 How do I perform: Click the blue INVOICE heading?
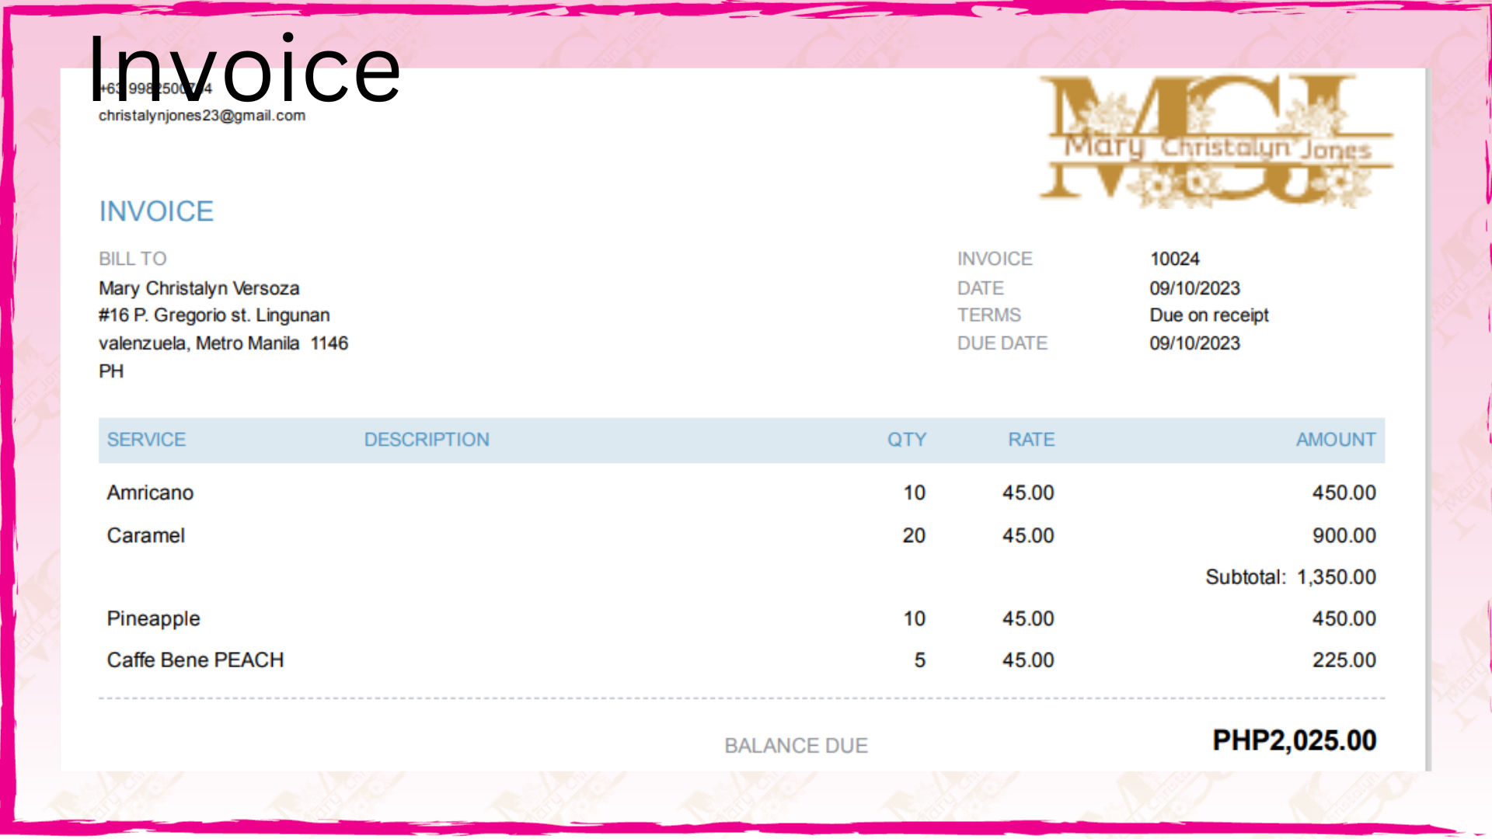pyautogui.click(x=156, y=211)
